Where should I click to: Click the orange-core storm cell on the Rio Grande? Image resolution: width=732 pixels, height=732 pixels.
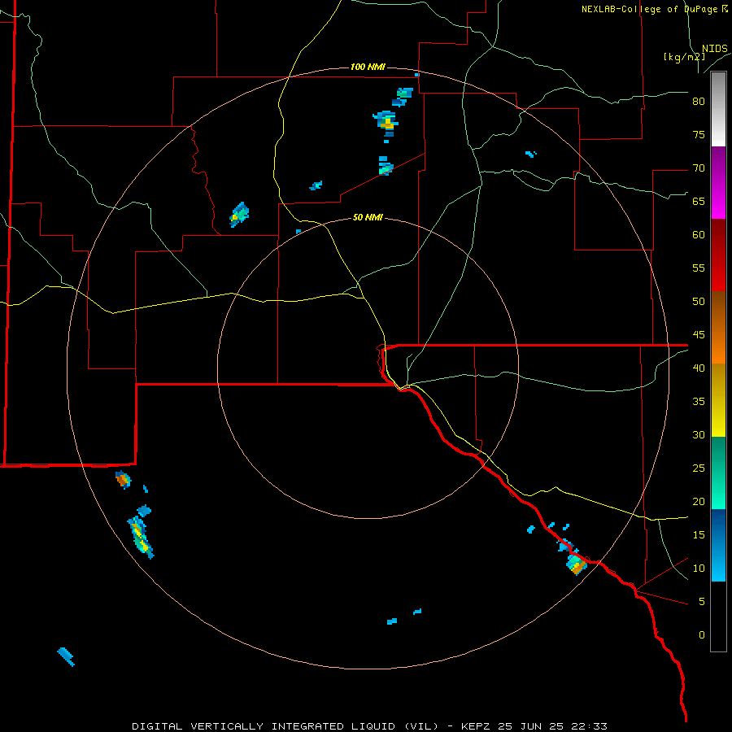click(577, 565)
